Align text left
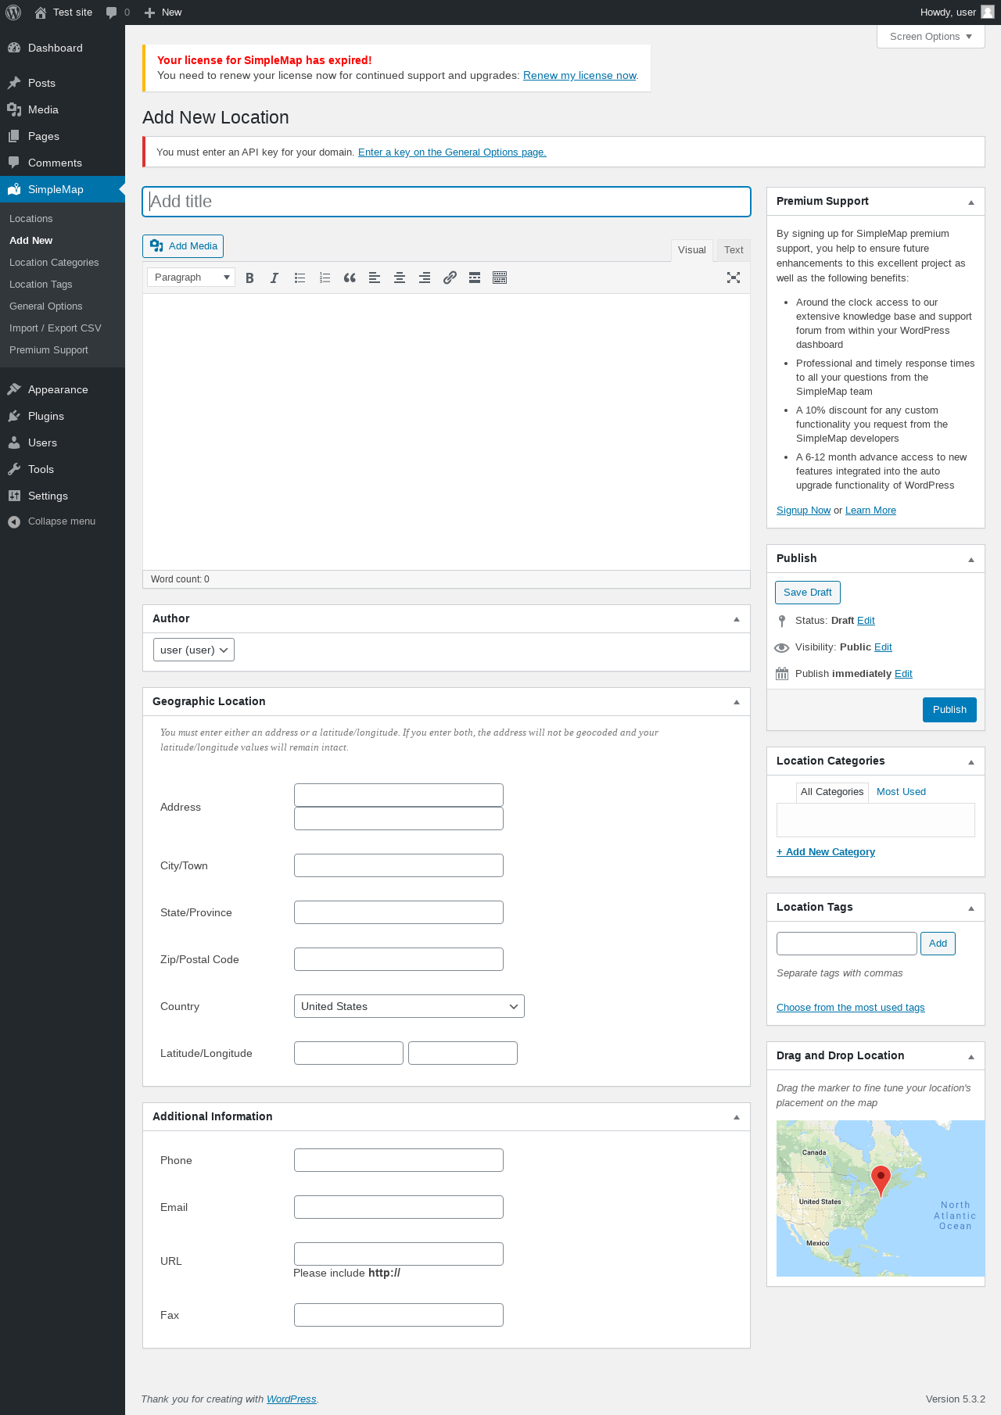 (x=375, y=278)
